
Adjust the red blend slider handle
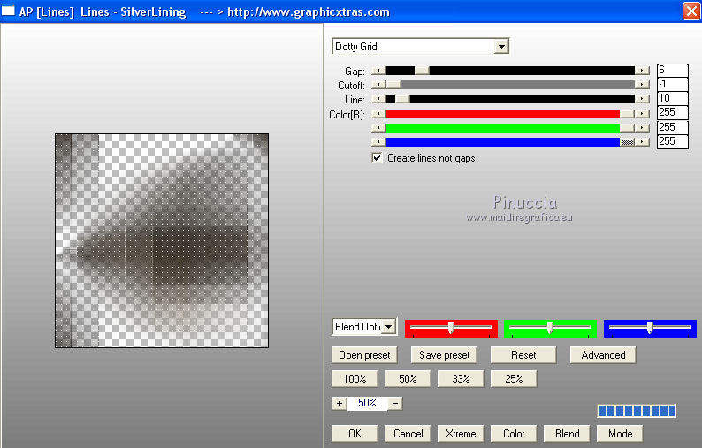pos(451,327)
